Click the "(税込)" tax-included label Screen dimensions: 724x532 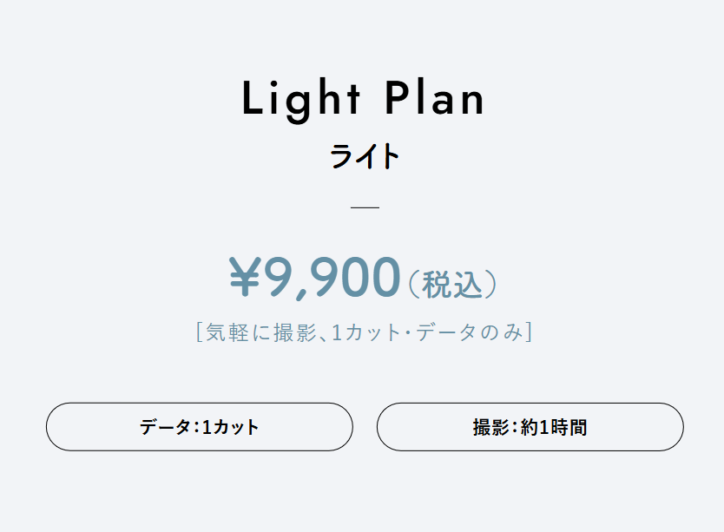(x=451, y=284)
